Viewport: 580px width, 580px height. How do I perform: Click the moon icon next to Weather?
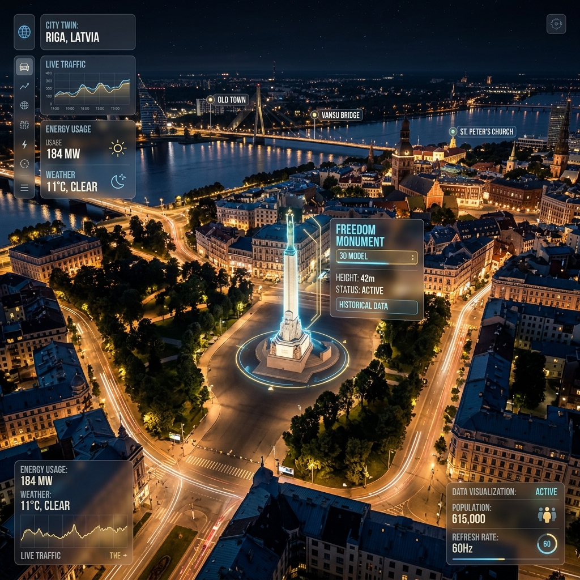[117, 181]
